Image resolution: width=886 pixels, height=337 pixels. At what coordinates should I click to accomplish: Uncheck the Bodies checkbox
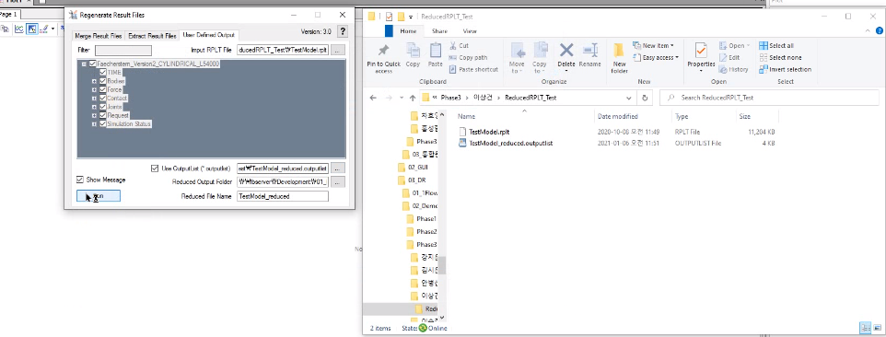(103, 81)
